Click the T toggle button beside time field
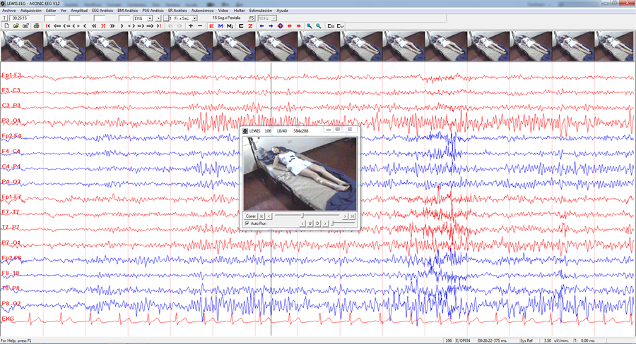Image resolution: width=636 pixels, height=344 pixels. tap(4, 18)
